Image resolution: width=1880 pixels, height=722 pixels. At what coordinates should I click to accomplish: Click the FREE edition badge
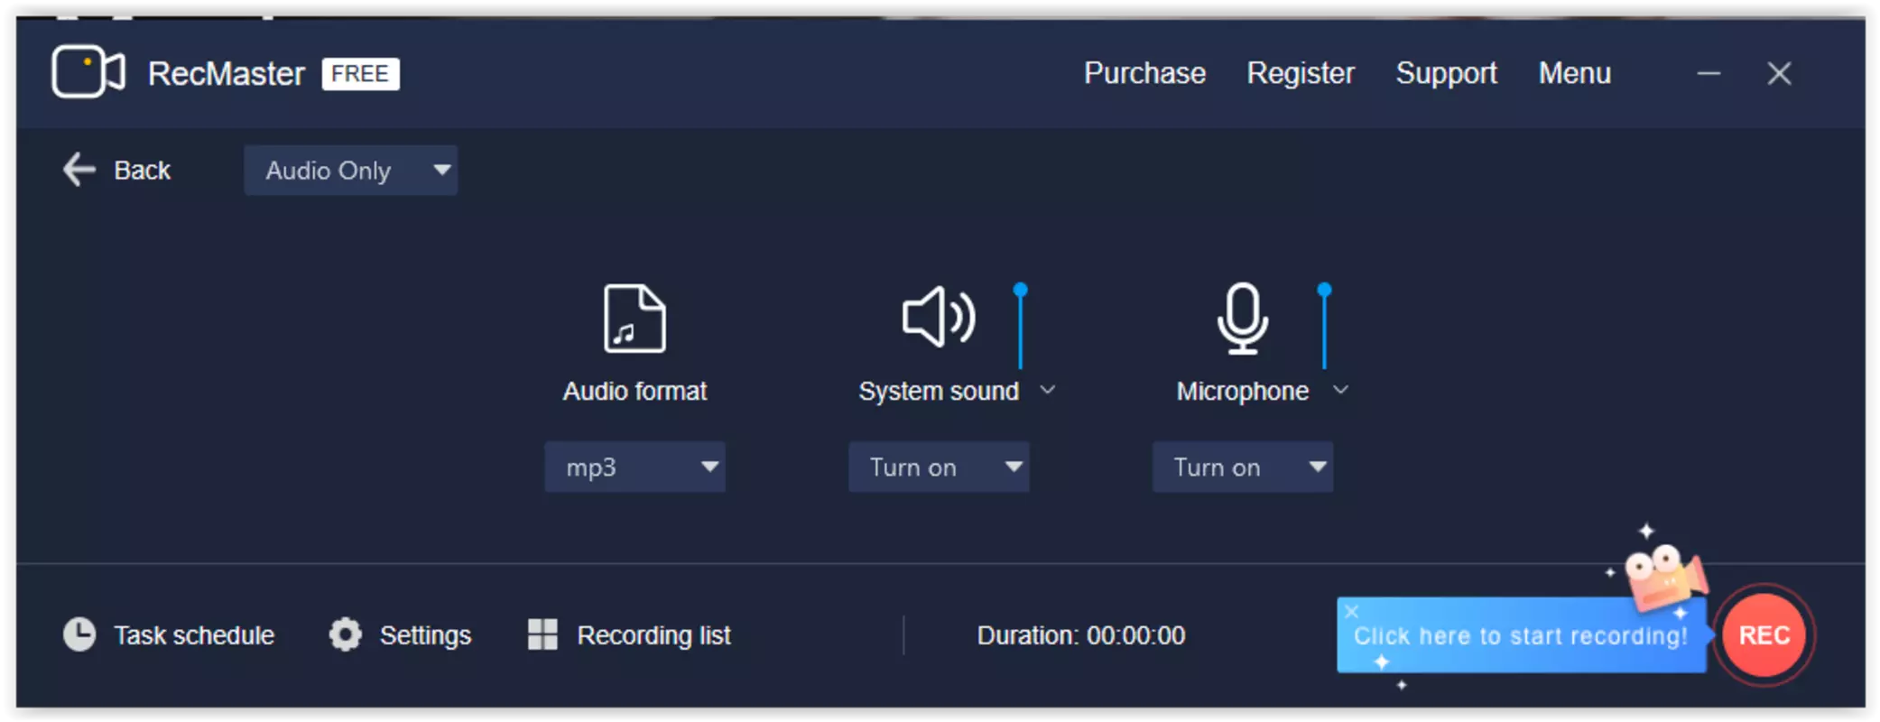360,73
